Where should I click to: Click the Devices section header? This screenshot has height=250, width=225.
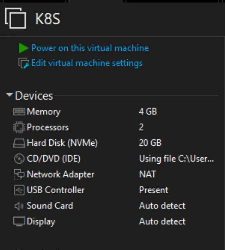[34, 96]
